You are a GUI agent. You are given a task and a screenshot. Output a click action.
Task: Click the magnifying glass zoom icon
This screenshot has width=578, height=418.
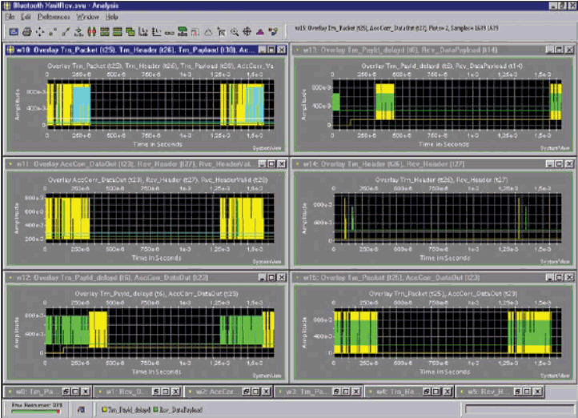(234, 32)
